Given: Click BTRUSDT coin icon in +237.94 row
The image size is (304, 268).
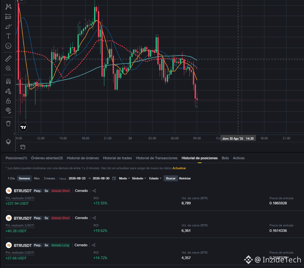Looking at the screenshot, I should [x=9, y=191].
